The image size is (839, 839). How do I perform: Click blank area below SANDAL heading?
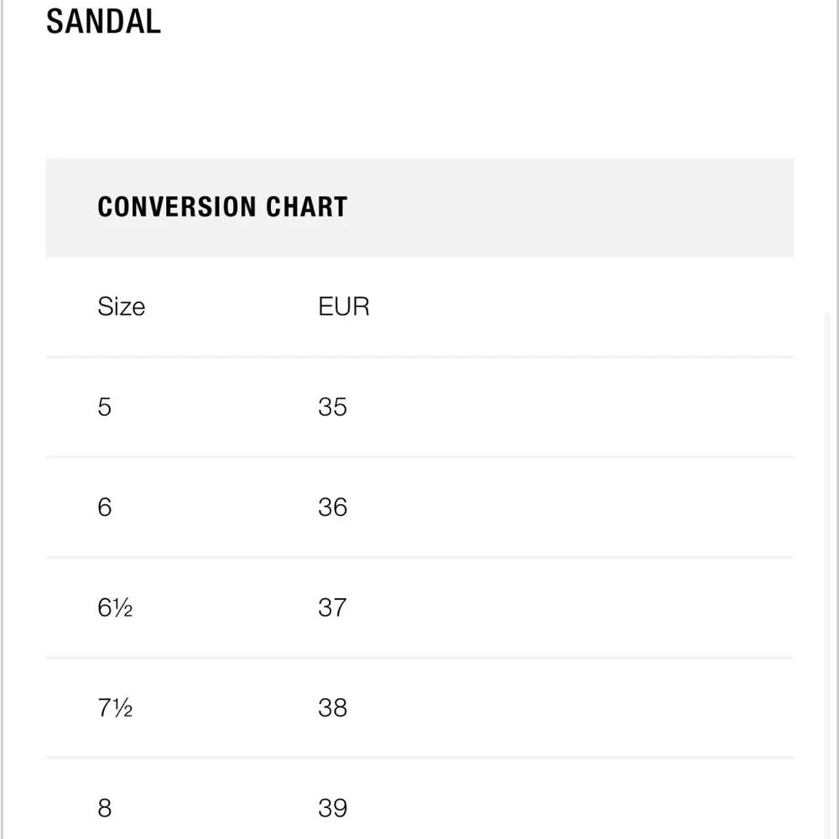[419, 96]
